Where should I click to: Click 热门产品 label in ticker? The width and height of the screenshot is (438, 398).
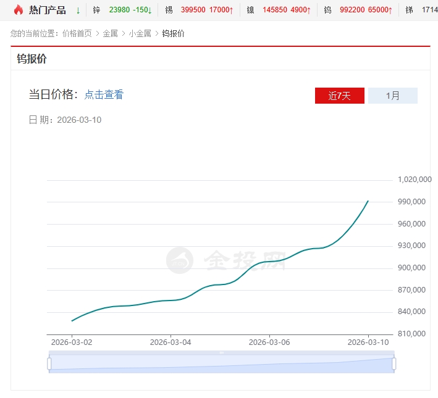(48, 10)
